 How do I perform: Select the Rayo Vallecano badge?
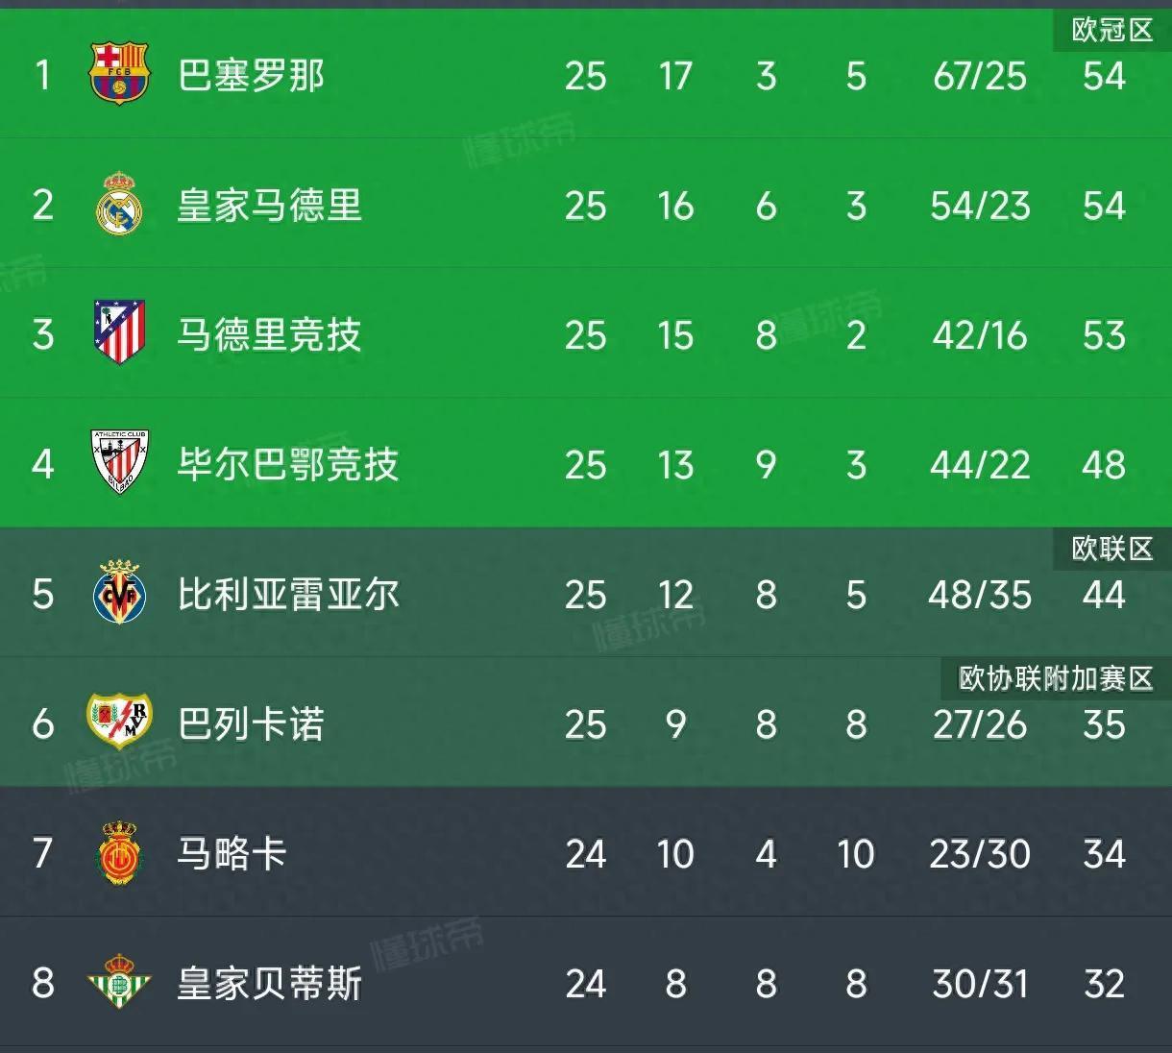[x=119, y=722]
